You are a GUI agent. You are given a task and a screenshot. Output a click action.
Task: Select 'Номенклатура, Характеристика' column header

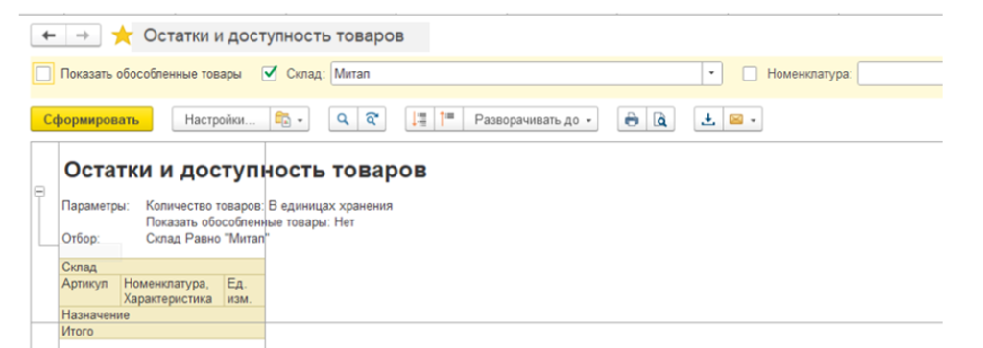(x=173, y=290)
